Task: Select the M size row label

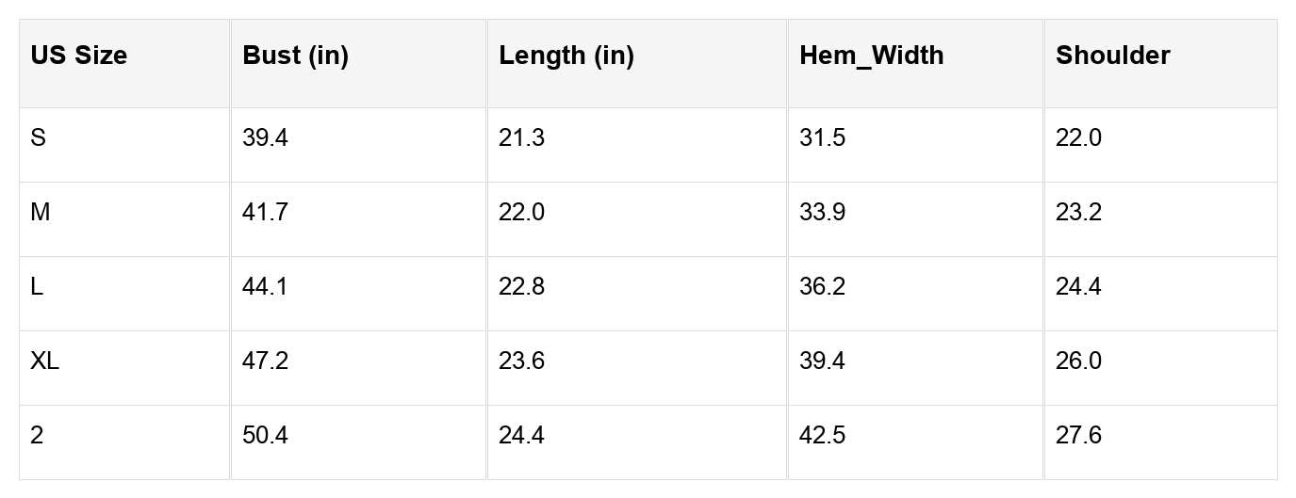Action: 41,213
